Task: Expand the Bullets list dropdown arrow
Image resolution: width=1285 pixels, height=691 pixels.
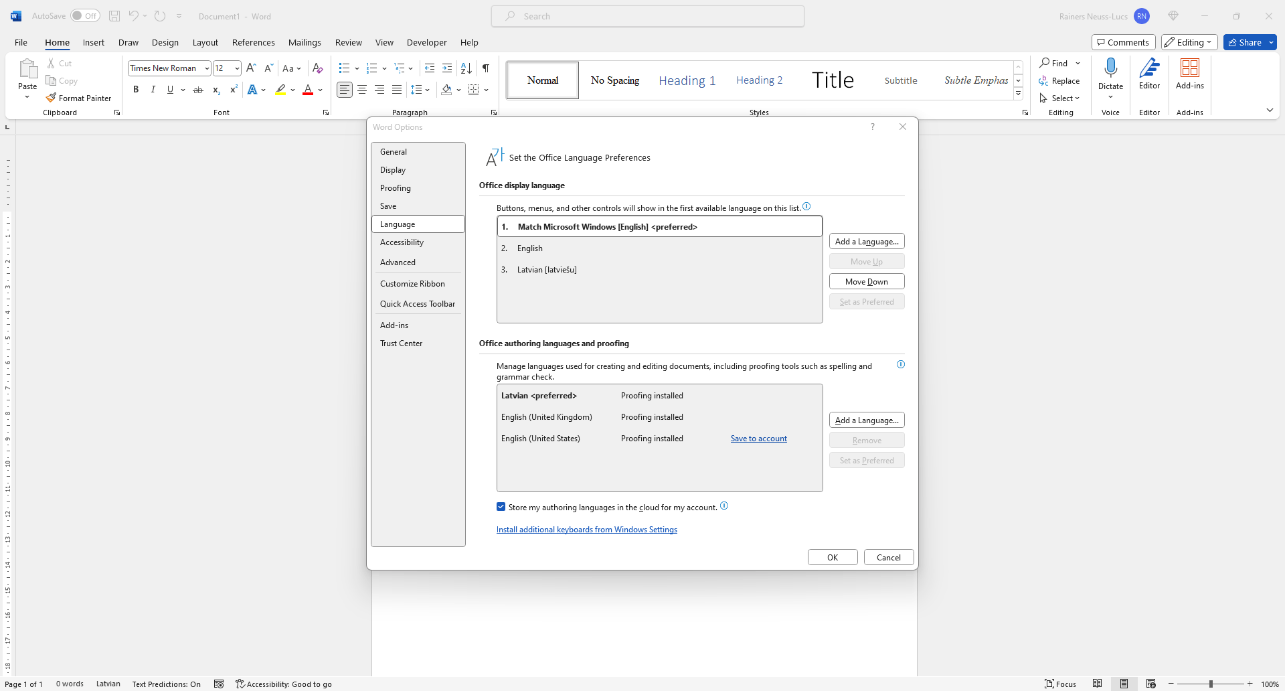Action: 357,68
